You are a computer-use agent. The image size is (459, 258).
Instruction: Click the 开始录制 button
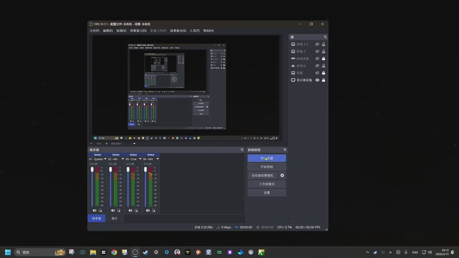point(267,167)
